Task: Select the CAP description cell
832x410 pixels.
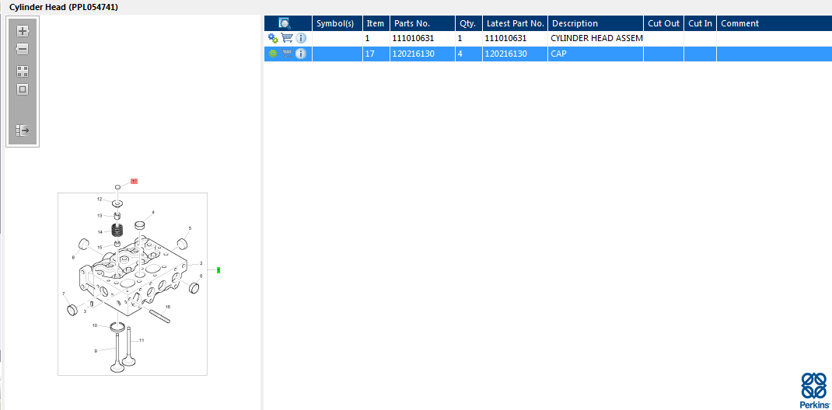Action: [x=596, y=54]
